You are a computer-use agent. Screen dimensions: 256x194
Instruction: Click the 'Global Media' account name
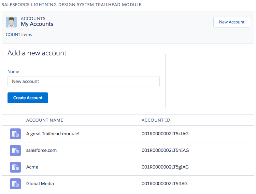(40, 183)
